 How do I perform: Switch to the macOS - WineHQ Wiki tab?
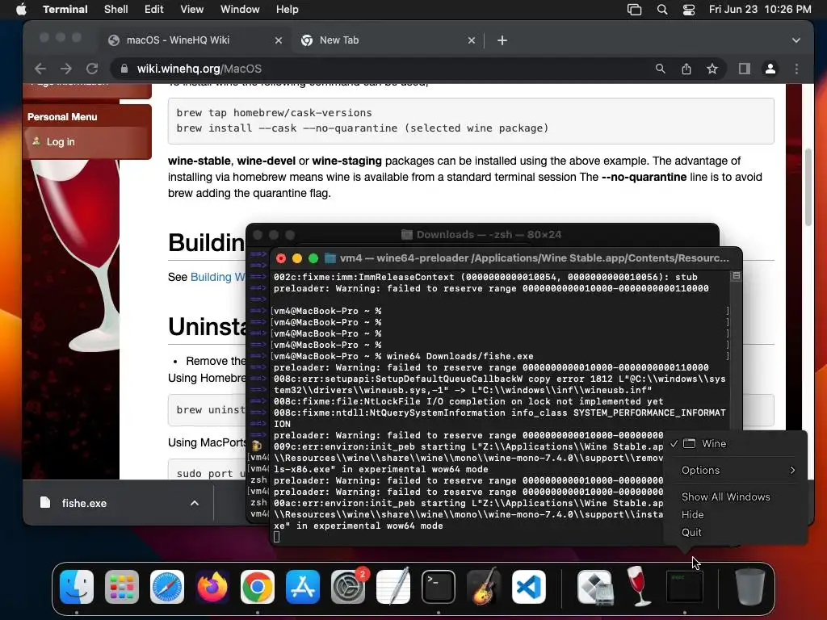point(195,40)
